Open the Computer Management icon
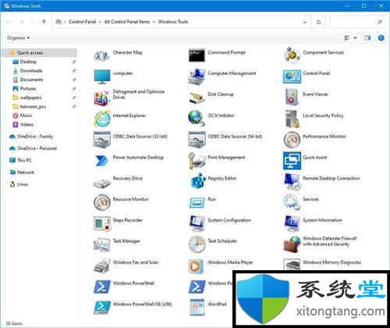This screenshot has width=390, height=328. (x=197, y=77)
